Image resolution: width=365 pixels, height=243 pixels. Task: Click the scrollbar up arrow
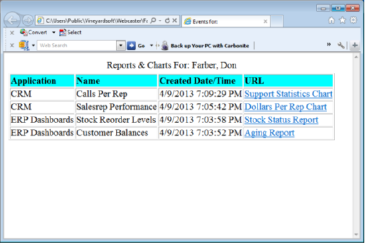(x=356, y=57)
